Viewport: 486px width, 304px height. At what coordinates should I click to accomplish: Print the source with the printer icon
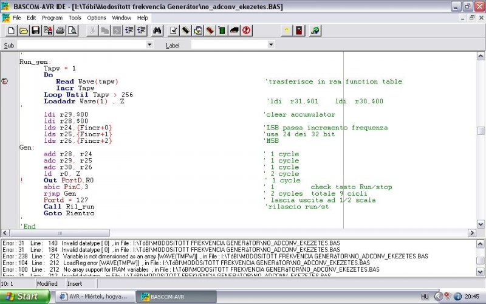[60, 30]
